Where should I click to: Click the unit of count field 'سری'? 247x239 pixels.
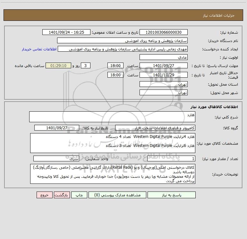pyautogui.click(x=56, y=159)
